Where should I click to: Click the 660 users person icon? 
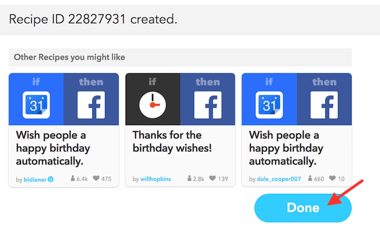pyautogui.click(x=310, y=179)
